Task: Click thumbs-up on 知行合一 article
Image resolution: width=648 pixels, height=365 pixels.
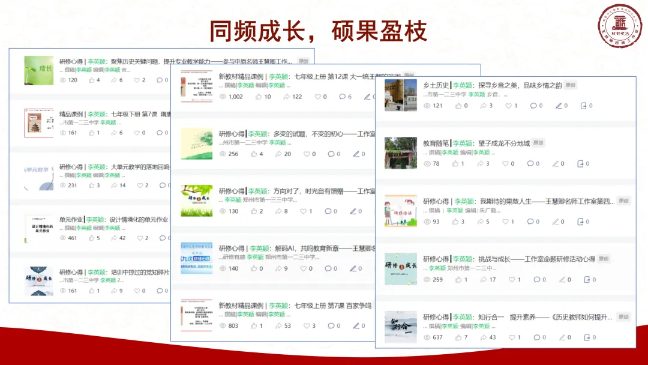Action: point(458,337)
